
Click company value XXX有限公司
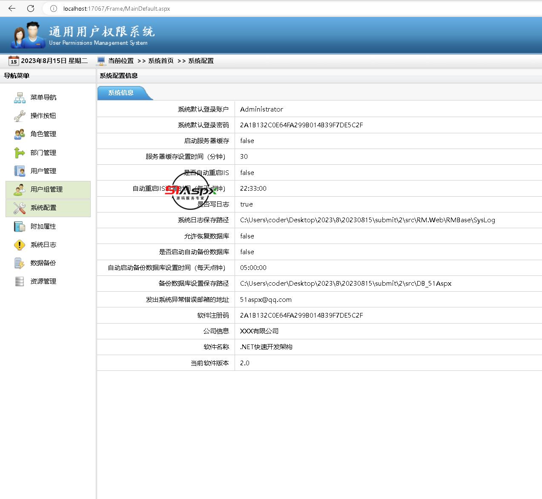click(x=259, y=331)
